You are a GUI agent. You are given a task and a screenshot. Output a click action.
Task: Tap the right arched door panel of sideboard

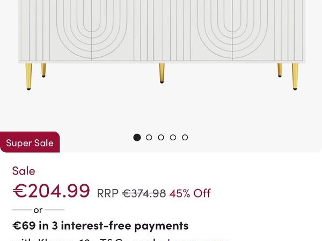231,29
